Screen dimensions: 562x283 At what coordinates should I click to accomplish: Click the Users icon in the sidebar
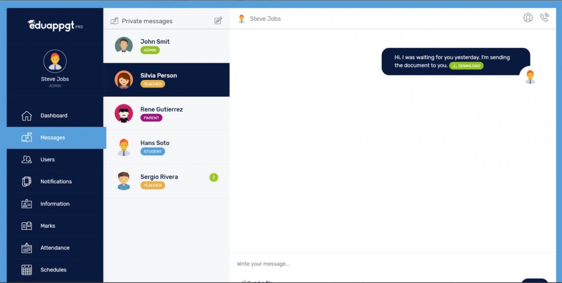click(x=26, y=160)
